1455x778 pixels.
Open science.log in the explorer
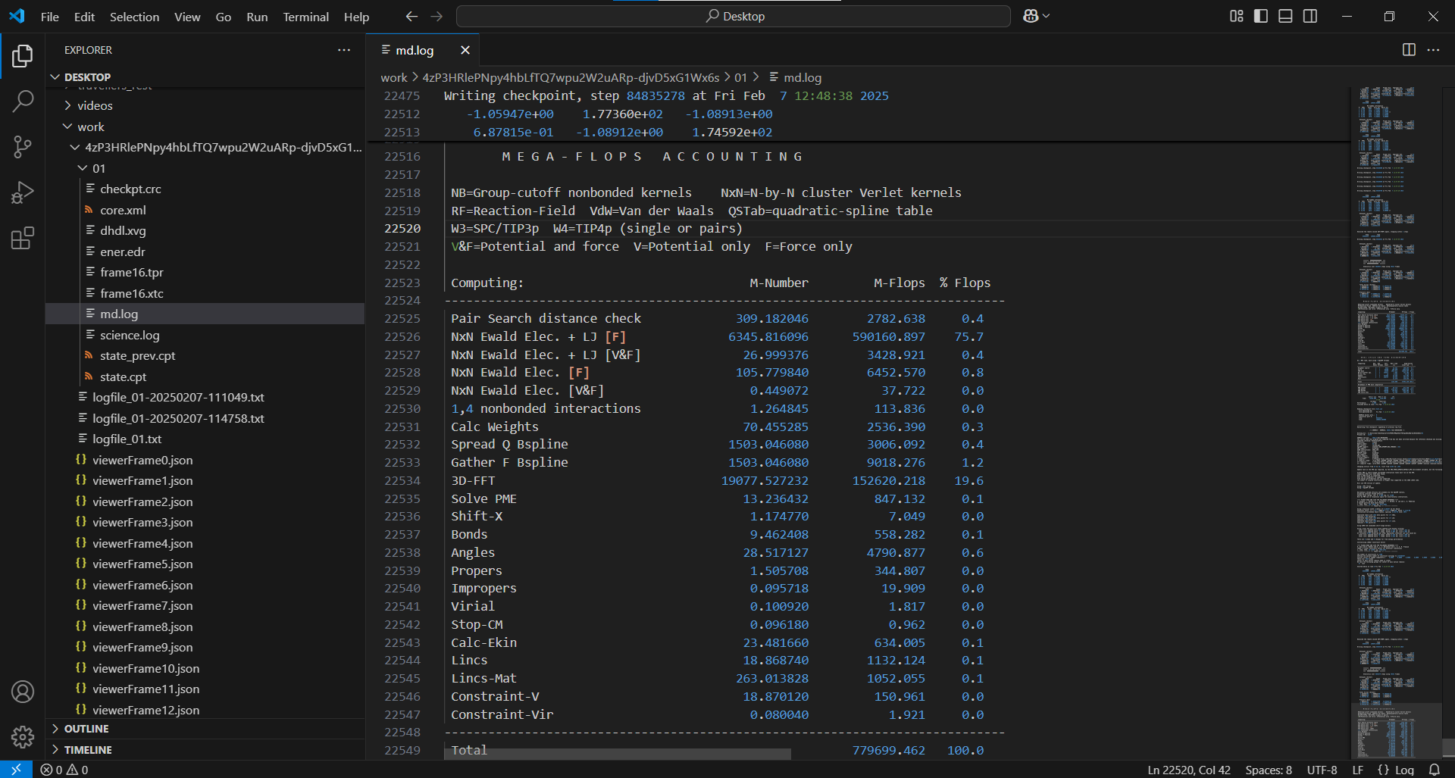tap(130, 335)
